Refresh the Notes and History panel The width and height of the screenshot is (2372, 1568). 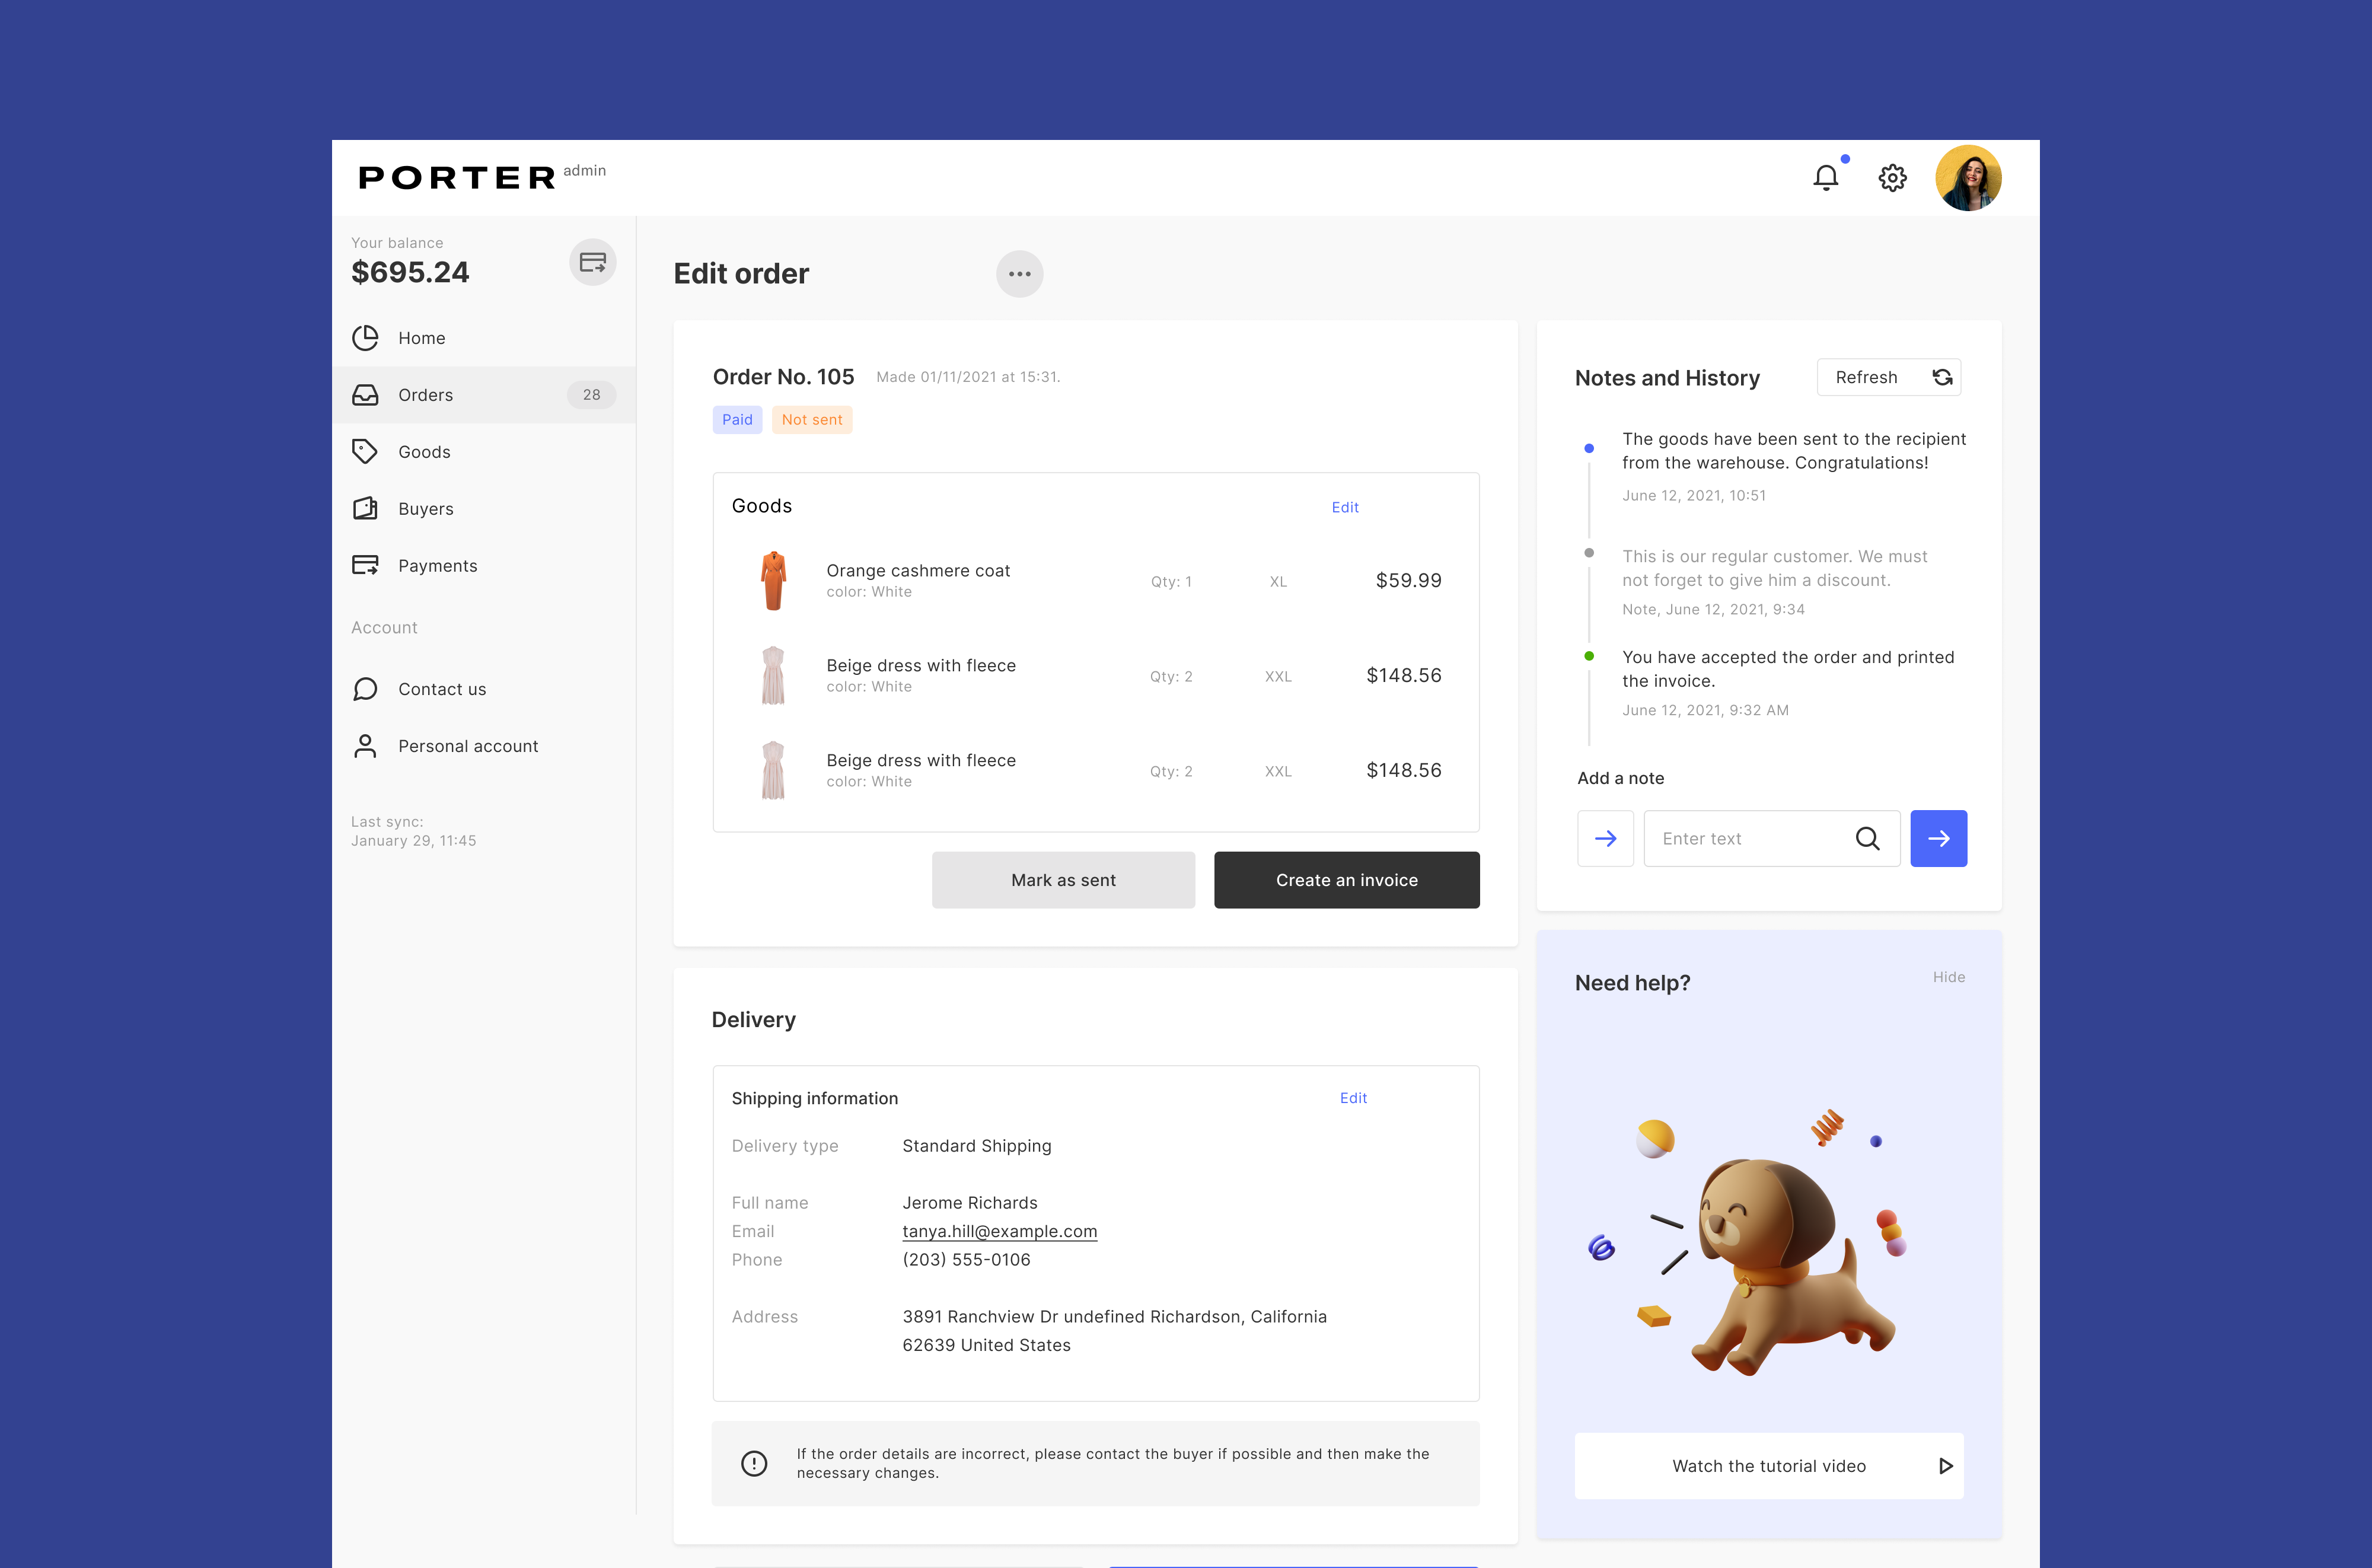click(1888, 377)
